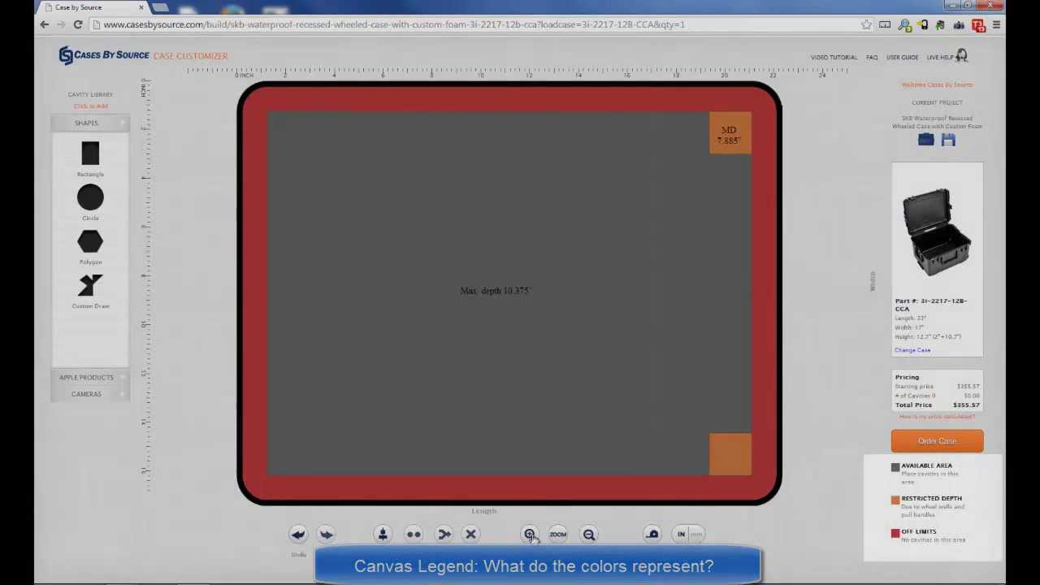
Task: Open the Video Tutorial link
Action: click(834, 58)
